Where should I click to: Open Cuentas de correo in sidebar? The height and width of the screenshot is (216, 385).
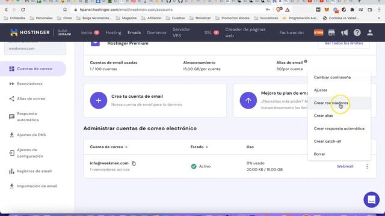tap(33, 69)
